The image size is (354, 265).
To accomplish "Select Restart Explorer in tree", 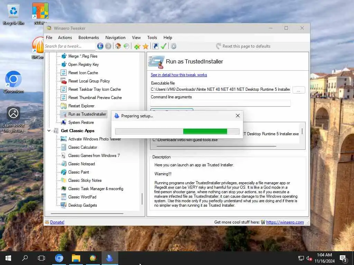I will [81, 106].
